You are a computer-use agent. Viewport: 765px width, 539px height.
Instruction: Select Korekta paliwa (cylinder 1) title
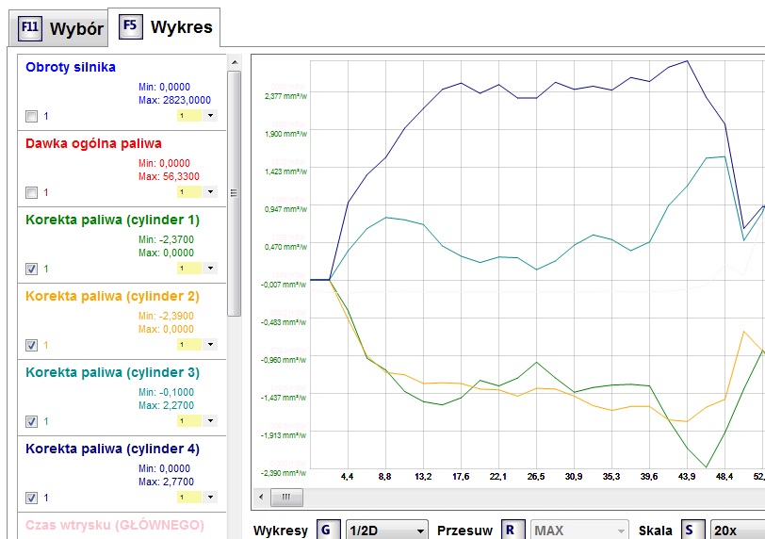(113, 220)
